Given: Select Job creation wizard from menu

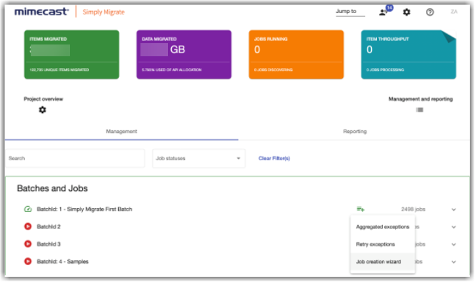Looking at the screenshot, I should point(378,262).
